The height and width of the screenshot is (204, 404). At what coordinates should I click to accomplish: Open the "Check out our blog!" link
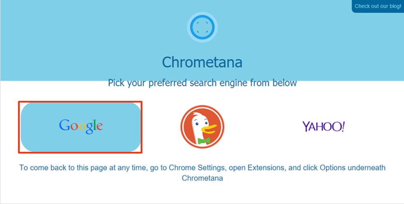(x=378, y=6)
